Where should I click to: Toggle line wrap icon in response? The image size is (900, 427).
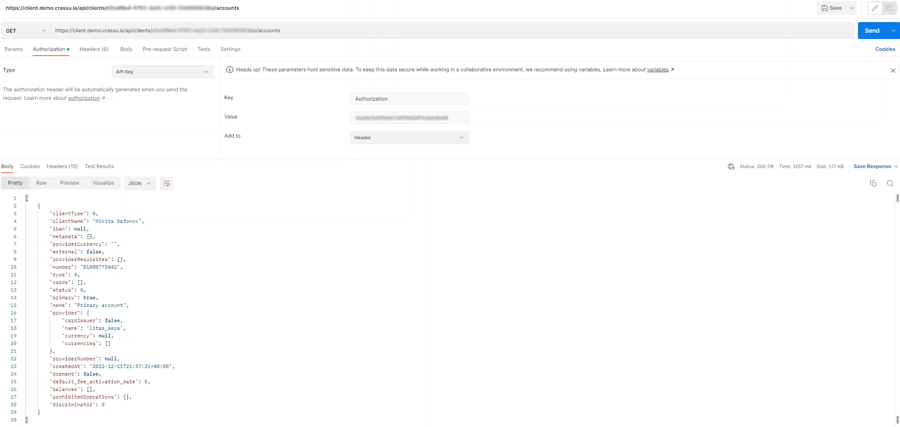167,183
